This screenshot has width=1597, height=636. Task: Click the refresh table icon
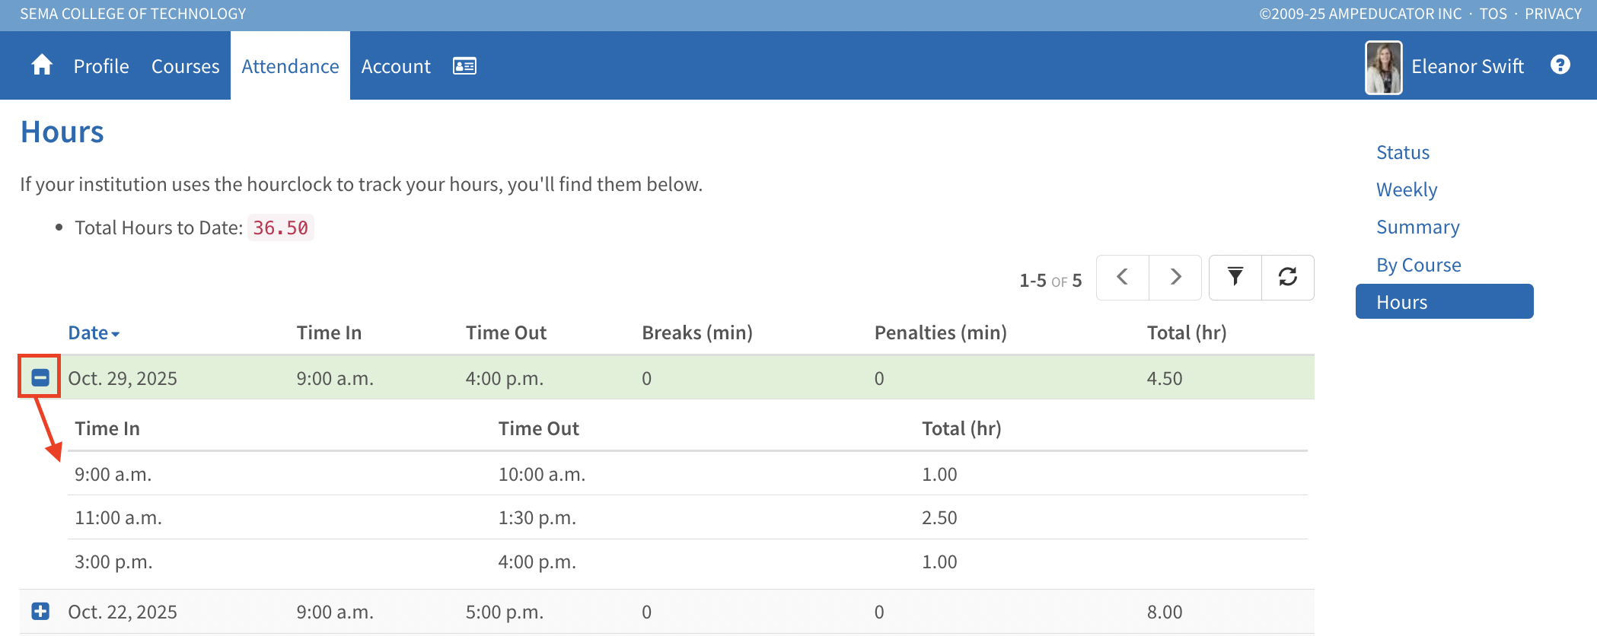point(1287,277)
